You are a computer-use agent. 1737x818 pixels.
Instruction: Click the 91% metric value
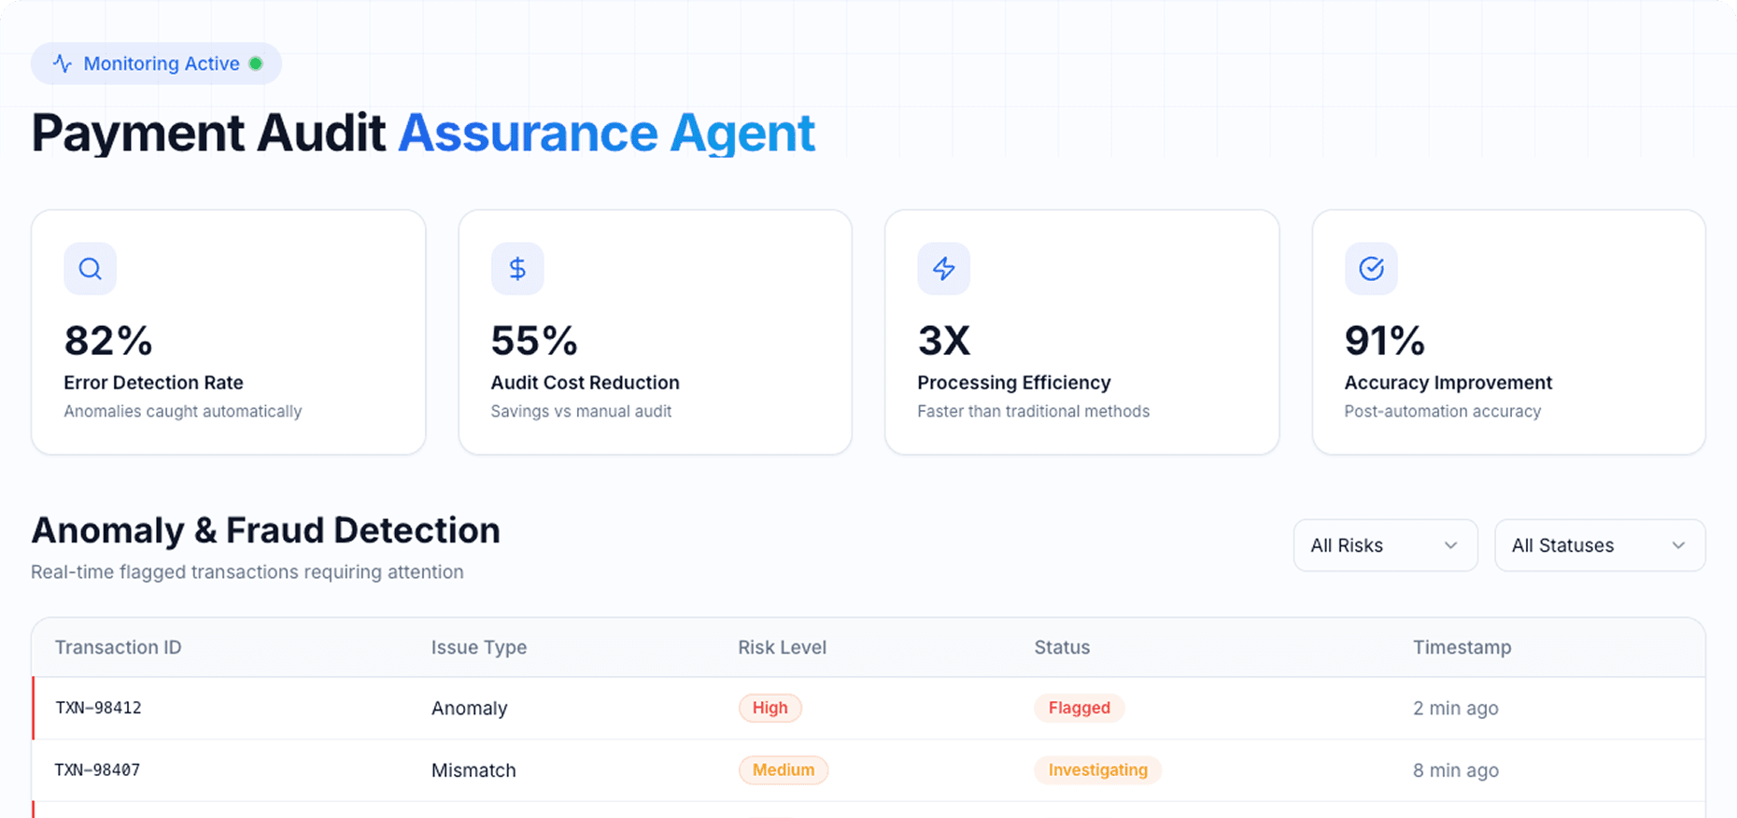(x=1385, y=341)
